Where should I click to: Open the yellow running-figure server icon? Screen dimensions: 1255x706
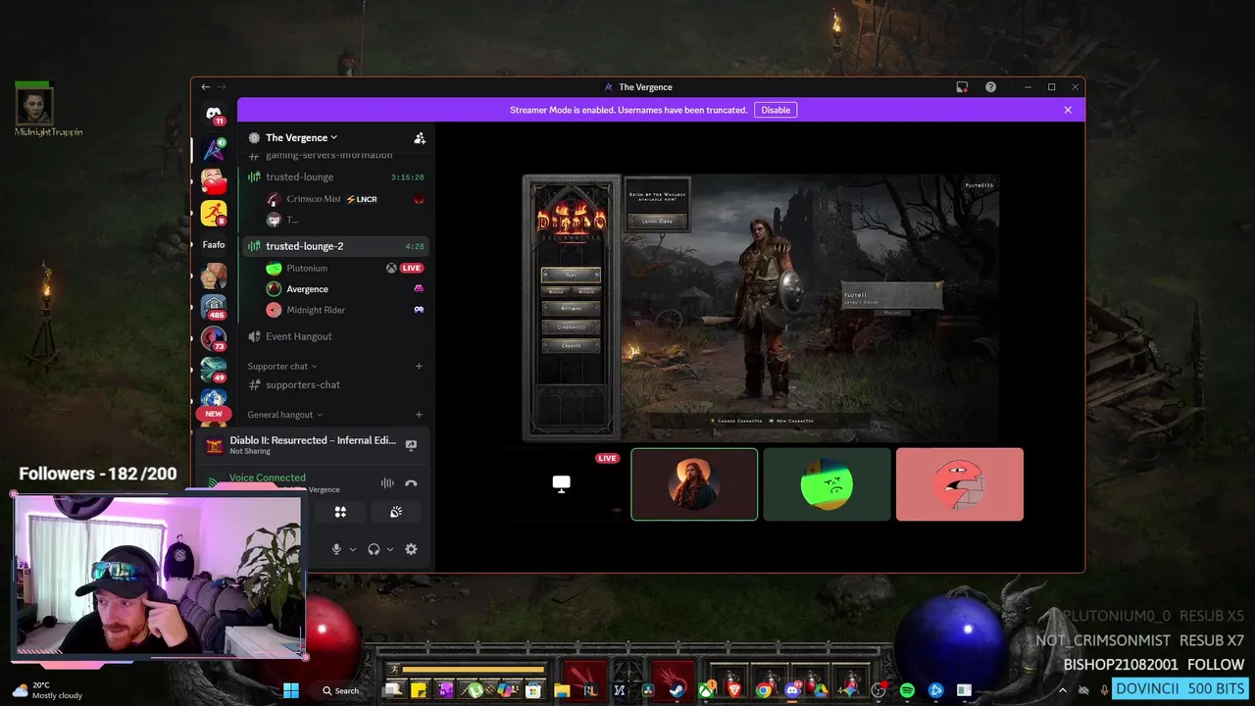click(214, 212)
